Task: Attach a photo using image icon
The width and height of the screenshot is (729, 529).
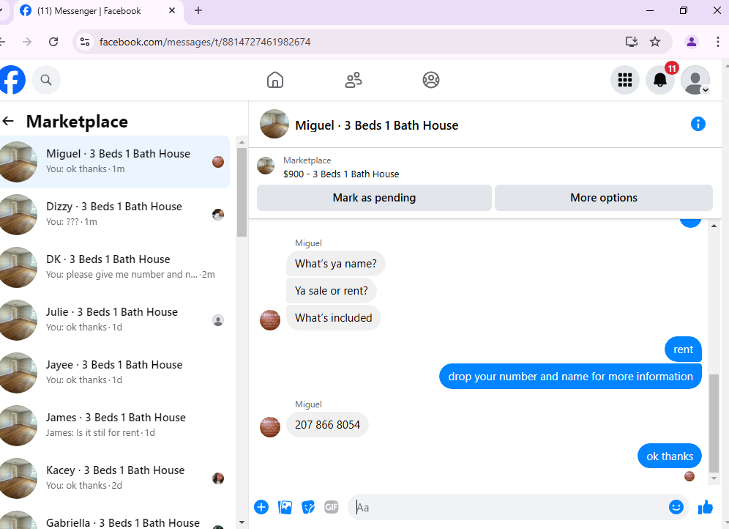Action: (285, 507)
